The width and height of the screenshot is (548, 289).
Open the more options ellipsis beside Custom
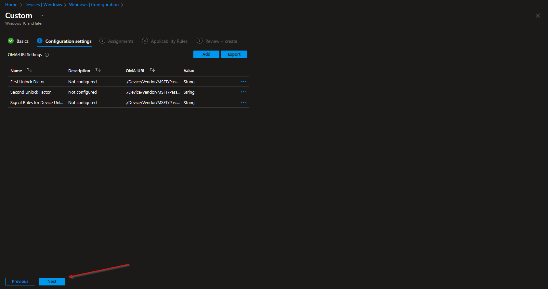[x=43, y=16]
